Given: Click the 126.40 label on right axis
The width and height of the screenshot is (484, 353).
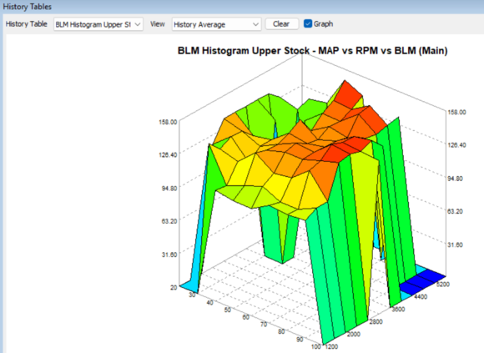Looking at the screenshot, I should click(x=456, y=145).
